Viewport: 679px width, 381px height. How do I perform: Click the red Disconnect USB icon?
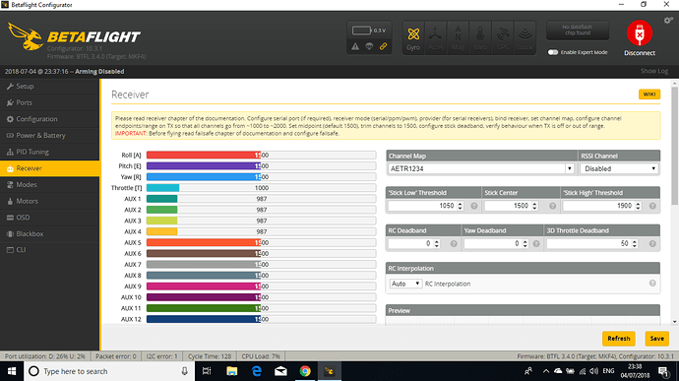point(640,32)
